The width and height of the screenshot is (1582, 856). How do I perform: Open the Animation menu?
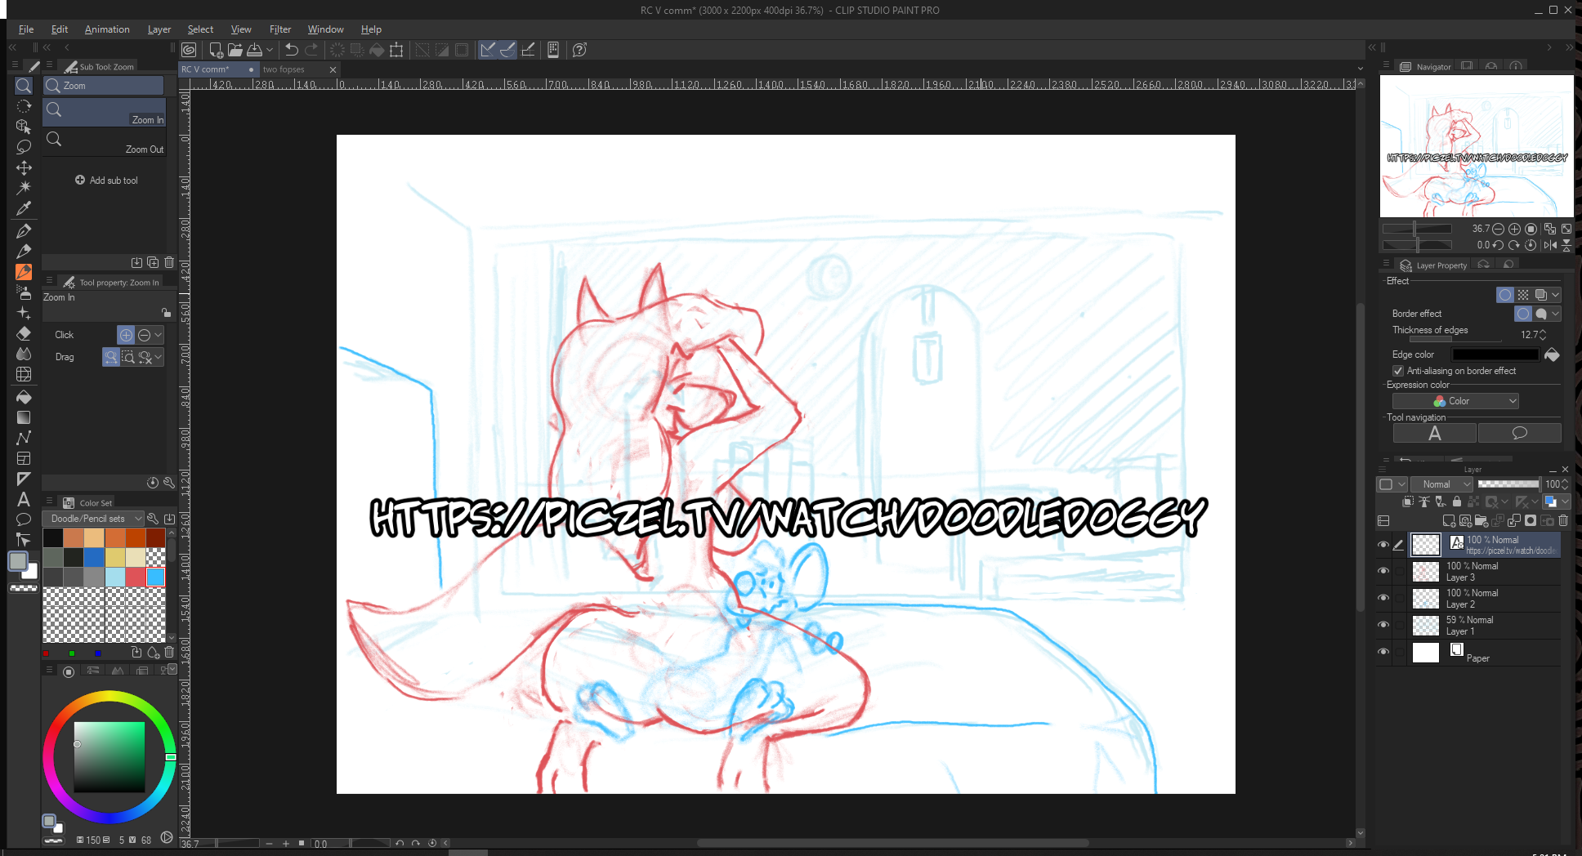[x=107, y=29]
